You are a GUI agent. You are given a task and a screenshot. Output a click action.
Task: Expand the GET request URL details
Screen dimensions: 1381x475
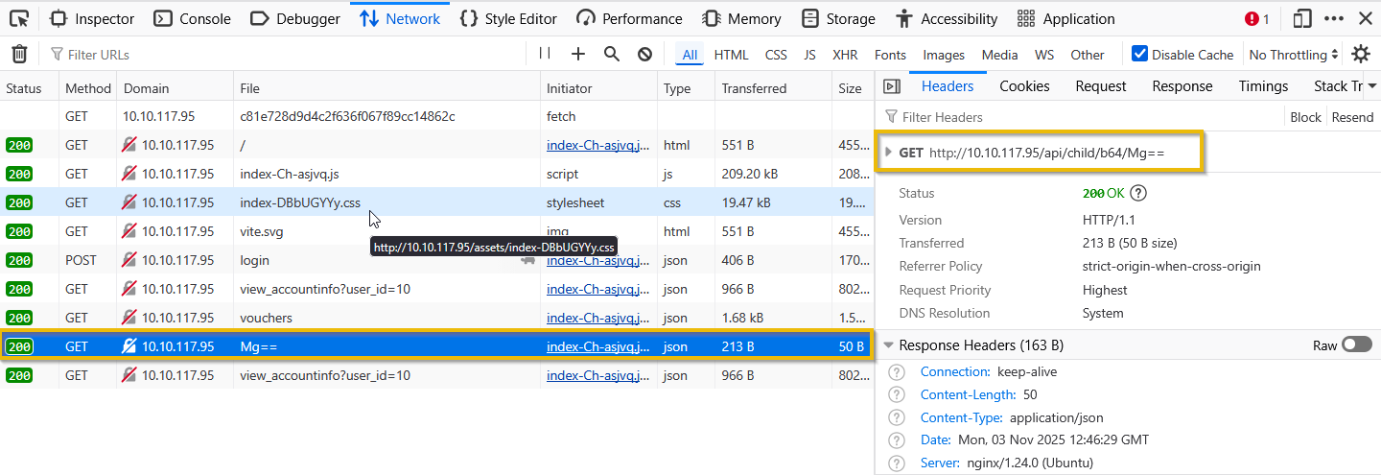(x=889, y=153)
